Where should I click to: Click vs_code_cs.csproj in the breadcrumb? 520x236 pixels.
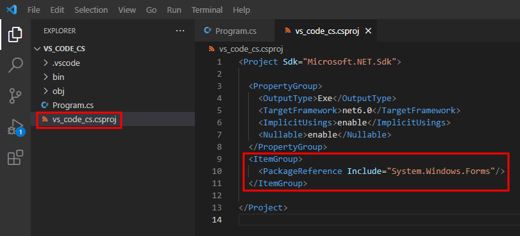[251, 49]
